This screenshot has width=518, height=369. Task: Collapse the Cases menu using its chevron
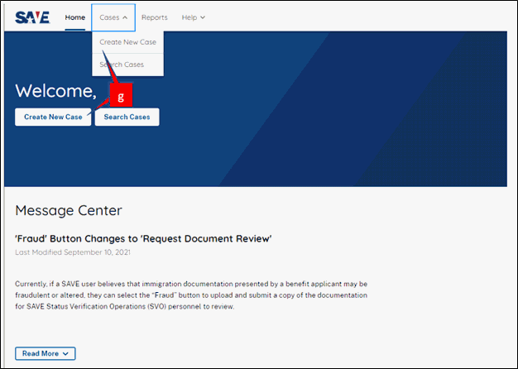point(125,18)
